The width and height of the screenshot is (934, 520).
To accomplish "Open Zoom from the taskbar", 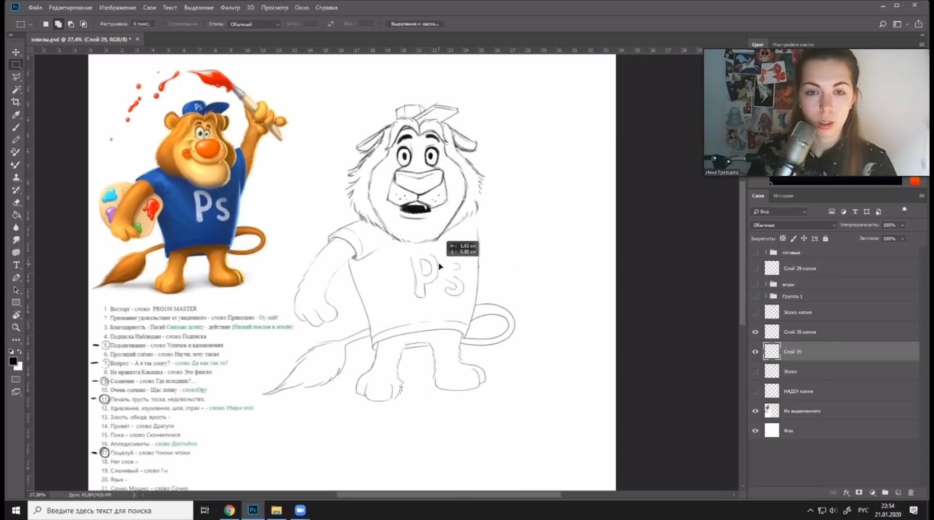I will (x=300, y=510).
